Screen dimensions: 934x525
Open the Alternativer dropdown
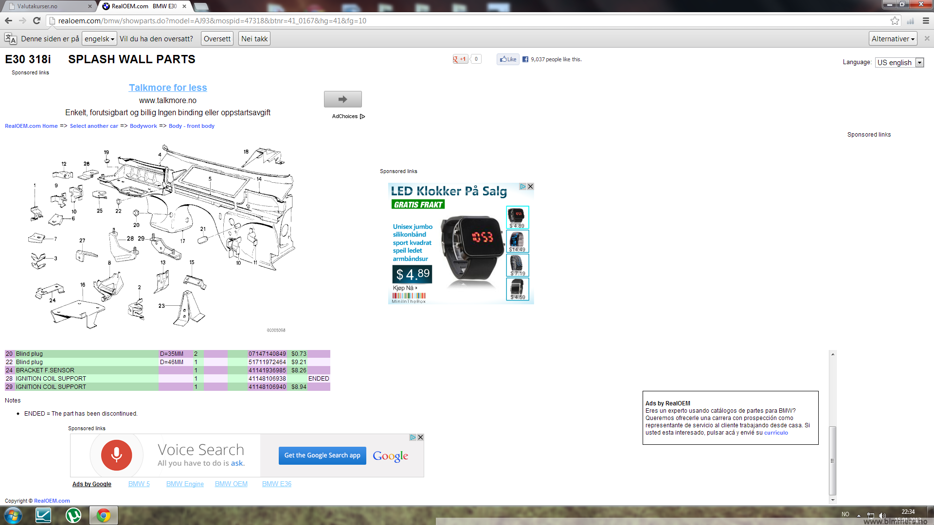coord(893,39)
